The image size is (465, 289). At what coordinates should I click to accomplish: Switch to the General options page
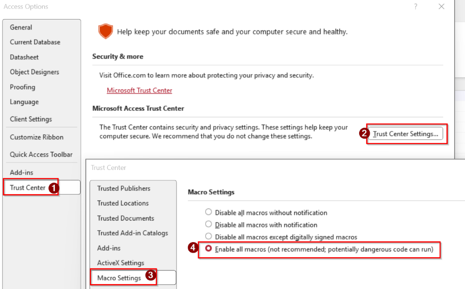tap(21, 27)
